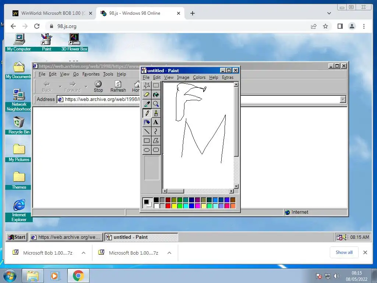This screenshot has height=283, width=377.
Task: Click the 3D Flower Box desktop icon
Action: [74, 42]
